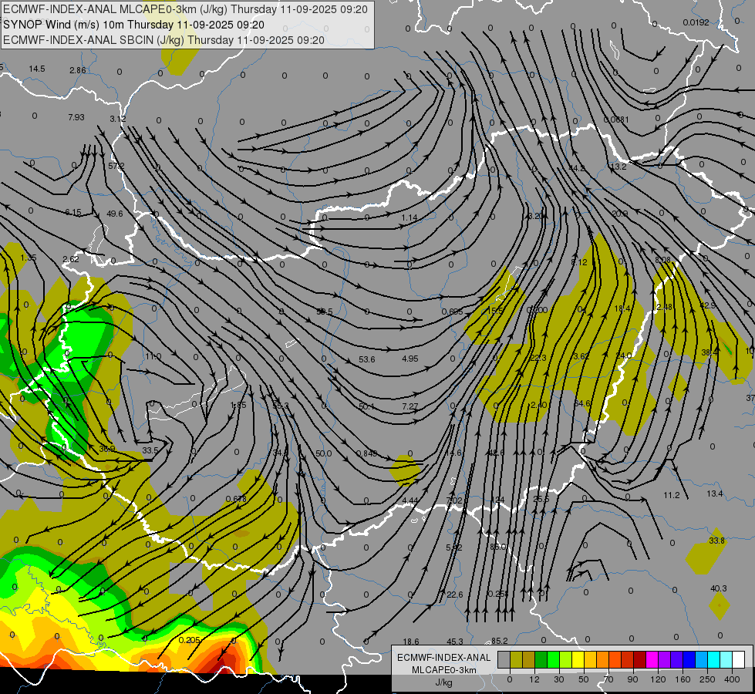The width and height of the screenshot is (755, 694).
Task: Click the legend tick label 12
Action: click(534, 679)
